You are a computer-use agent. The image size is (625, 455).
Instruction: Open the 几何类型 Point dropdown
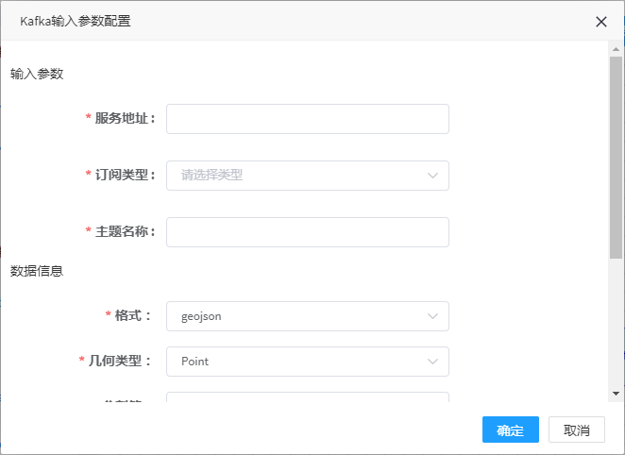click(x=308, y=362)
